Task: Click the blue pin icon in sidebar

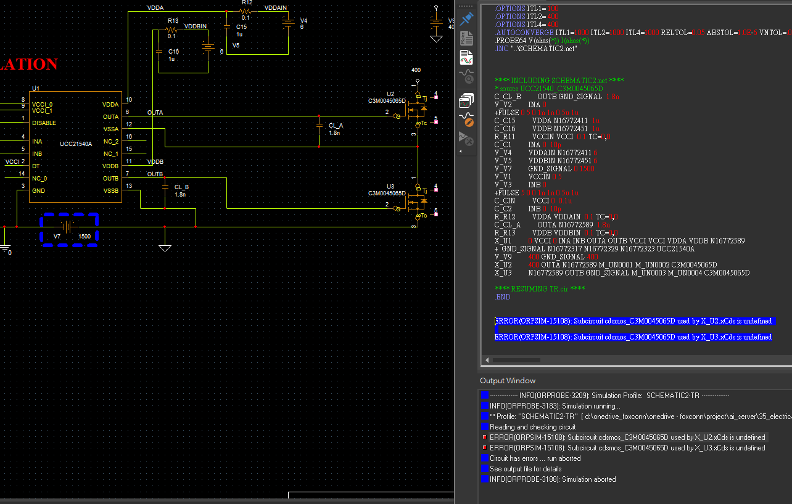Action: (x=467, y=18)
